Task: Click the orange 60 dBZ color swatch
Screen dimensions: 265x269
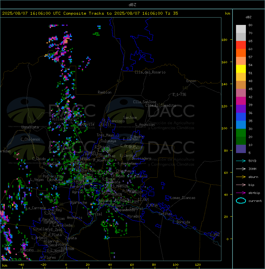Action: [241, 53]
